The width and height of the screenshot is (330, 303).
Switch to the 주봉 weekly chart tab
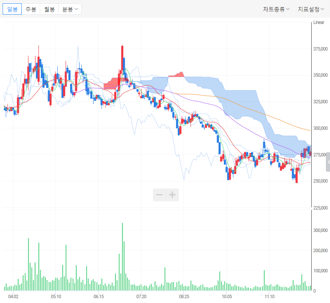[x=31, y=9]
